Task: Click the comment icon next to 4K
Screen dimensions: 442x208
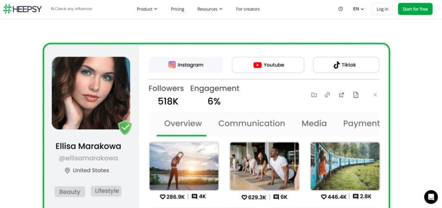Action: coord(195,196)
